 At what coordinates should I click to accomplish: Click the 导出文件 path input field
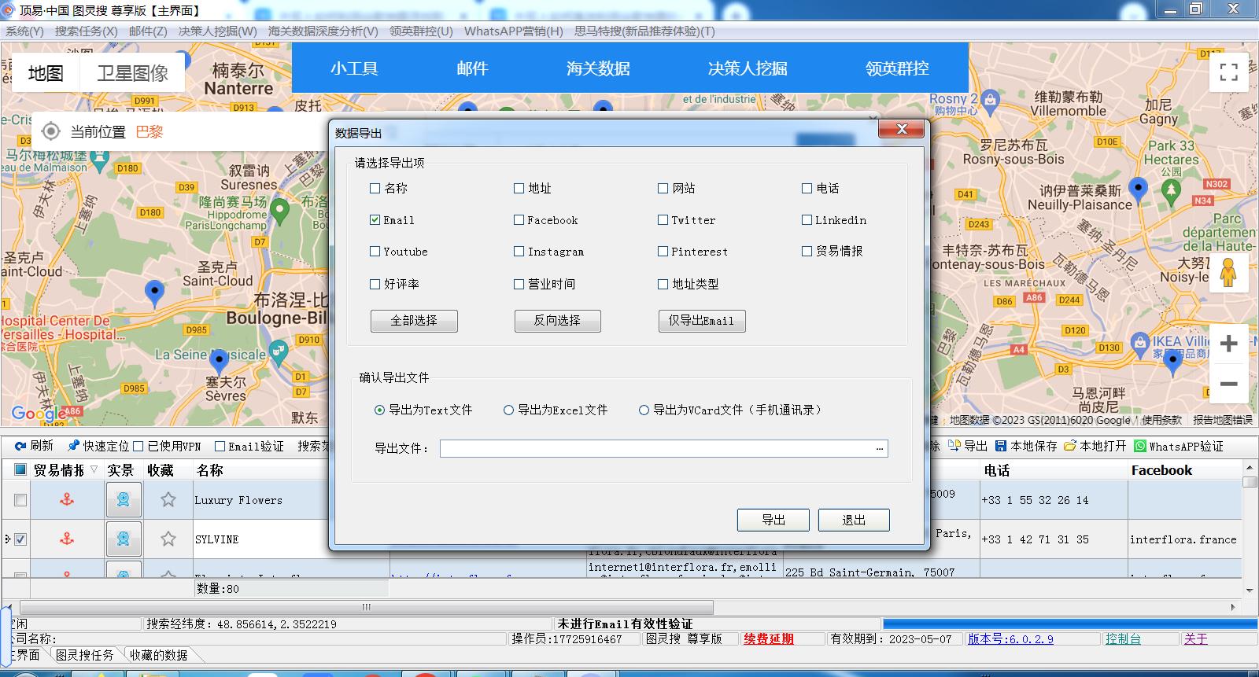pyautogui.click(x=656, y=448)
